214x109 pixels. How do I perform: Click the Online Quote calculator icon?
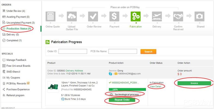pos(50,17)
